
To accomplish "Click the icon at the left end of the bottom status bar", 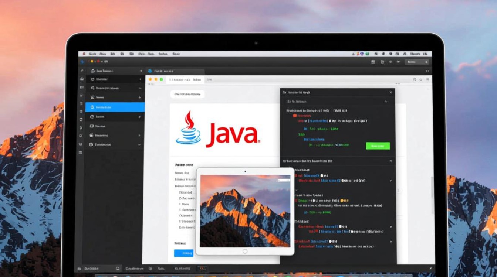I will pos(79,269).
